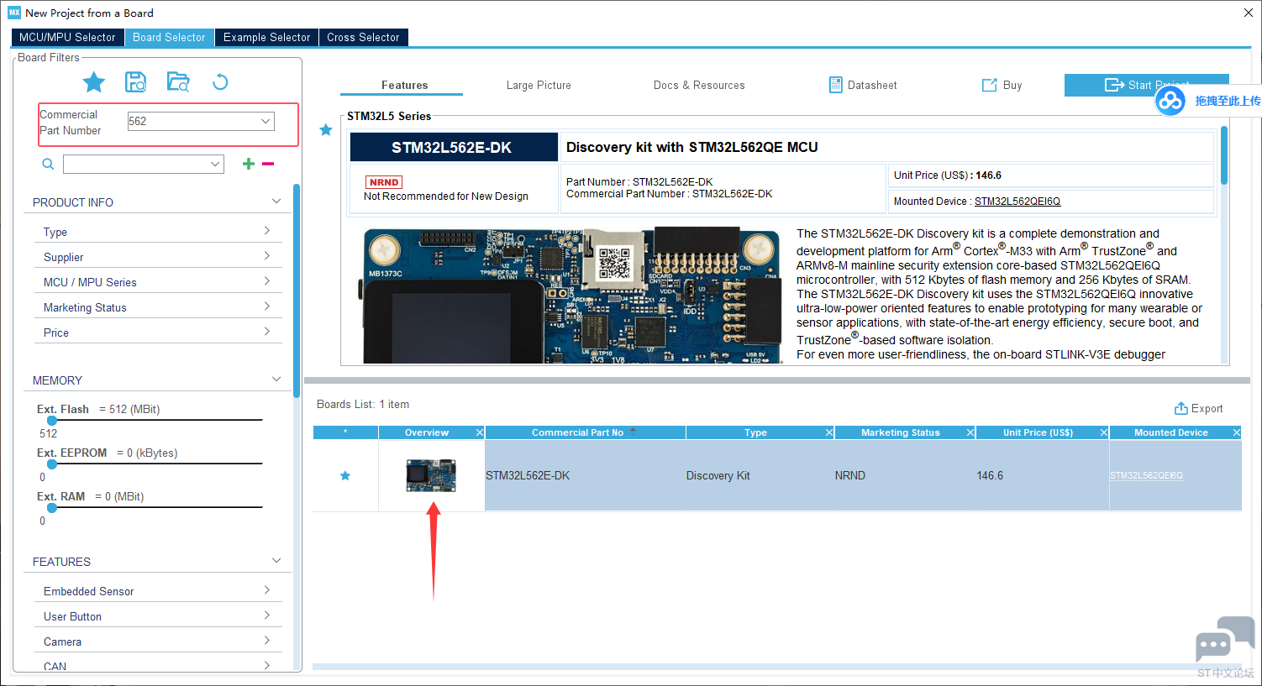Expand the Price filter
Screen dimensions: 1262x686
pyautogui.click(x=266, y=332)
